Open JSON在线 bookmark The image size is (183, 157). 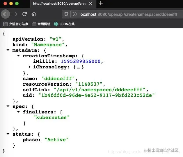[64, 24]
